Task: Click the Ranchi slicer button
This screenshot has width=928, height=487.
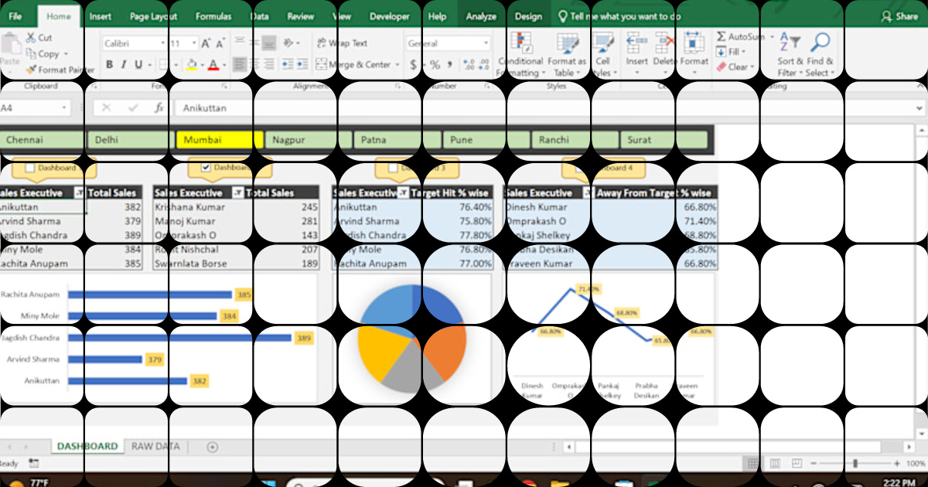Action: 574,140
